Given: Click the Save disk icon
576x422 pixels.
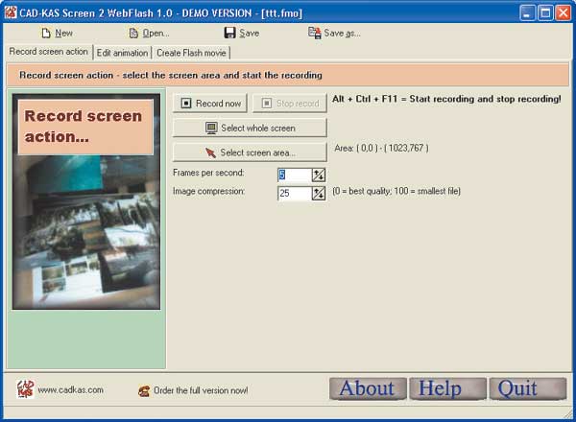Looking at the screenshot, I should 228,33.
